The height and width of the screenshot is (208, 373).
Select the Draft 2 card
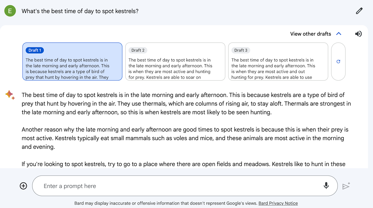pos(175,61)
